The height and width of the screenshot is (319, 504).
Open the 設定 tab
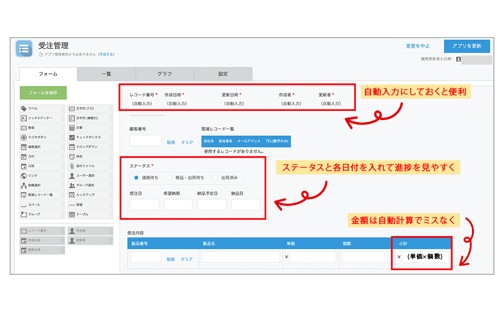click(223, 74)
